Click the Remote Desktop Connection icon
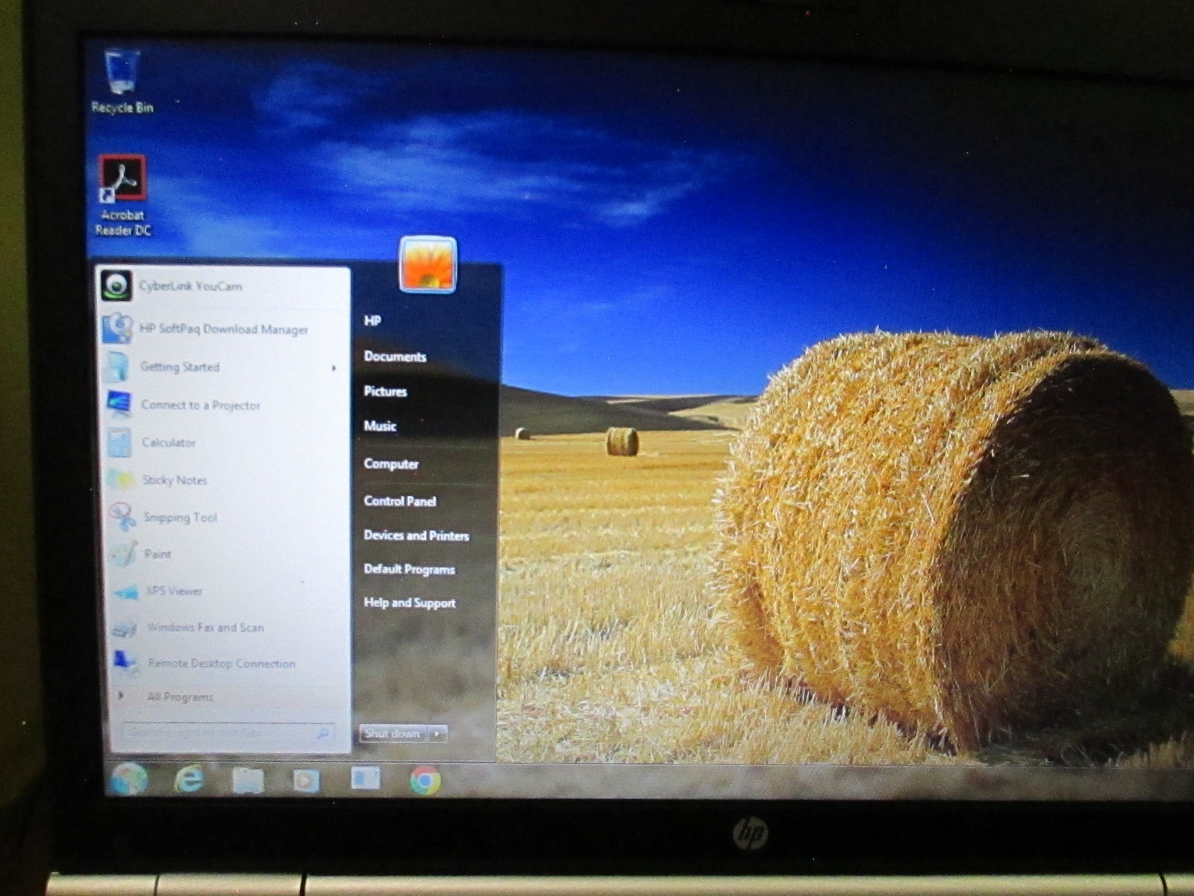Image resolution: width=1194 pixels, height=896 pixels. click(125, 663)
